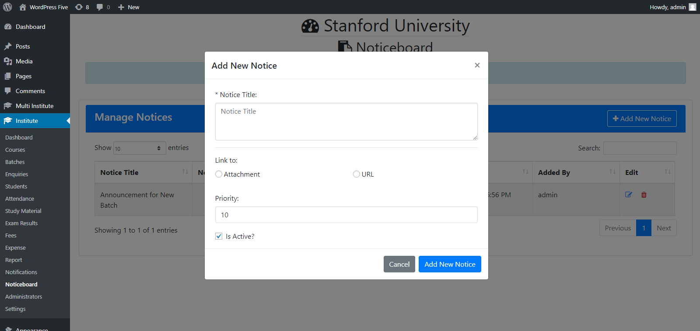Screen dimensions: 700x331
Task: Click the Pages icon in sidebar
Action: tap(8, 76)
